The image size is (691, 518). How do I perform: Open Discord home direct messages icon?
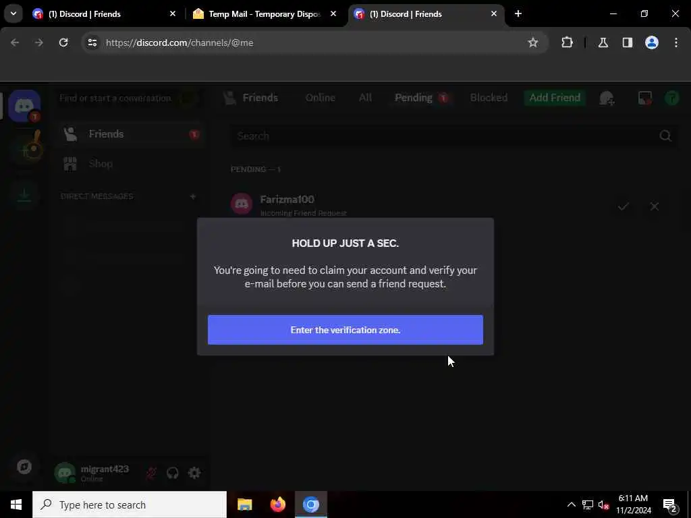tap(24, 106)
